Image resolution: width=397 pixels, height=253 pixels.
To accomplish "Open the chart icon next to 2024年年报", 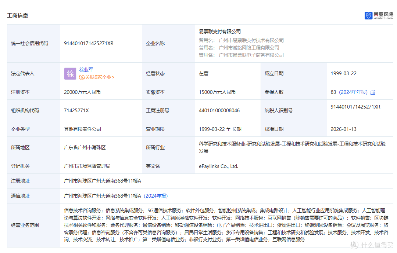I will pos(373,92).
